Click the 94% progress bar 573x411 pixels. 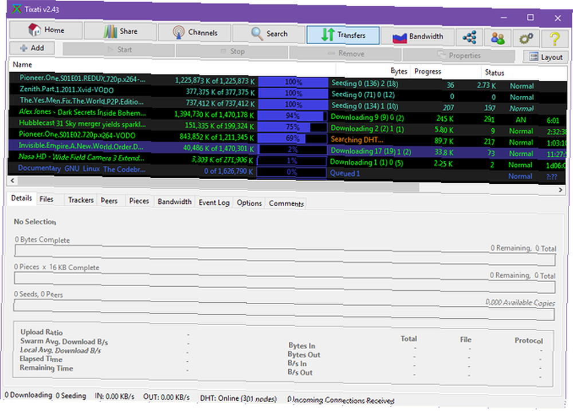tap(292, 116)
